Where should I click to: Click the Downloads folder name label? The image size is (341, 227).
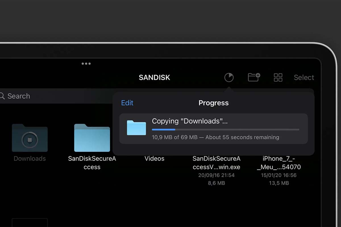tap(30, 159)
